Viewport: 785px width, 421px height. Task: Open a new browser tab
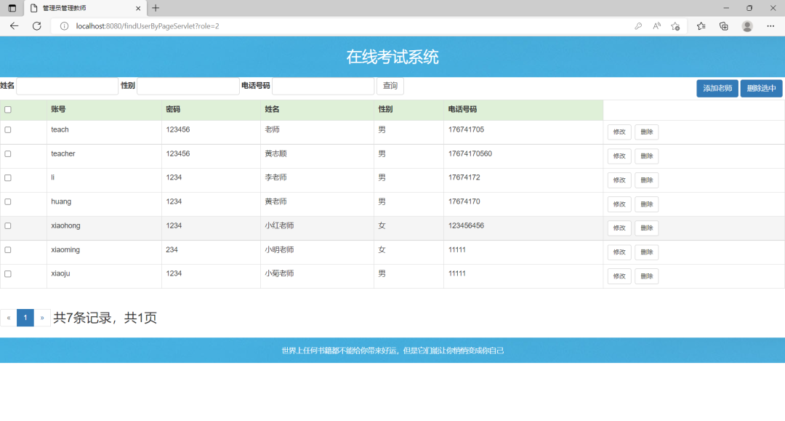pyautogui.click(x=156, y=8)
